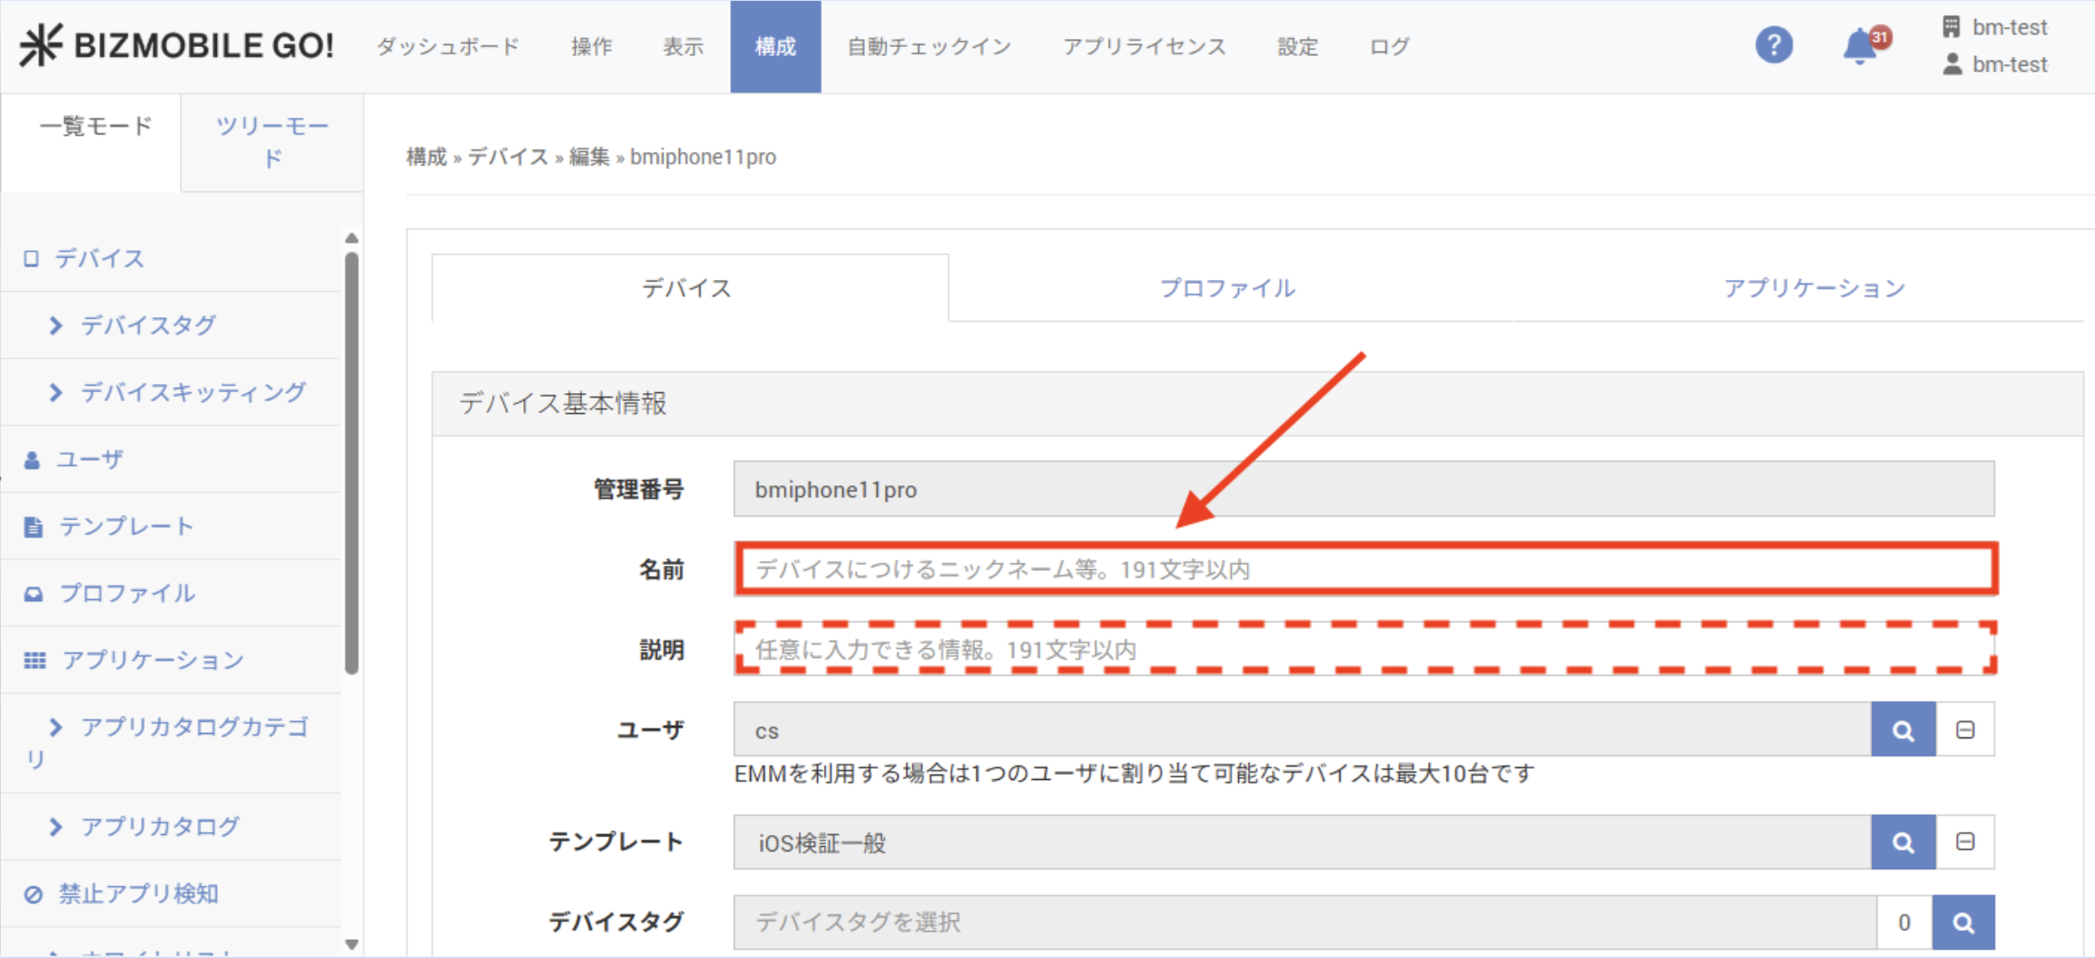Open ユーザ in the sidebar
Screen dimensions: 2095x958
pyautogui.click(x=89, y=459)
